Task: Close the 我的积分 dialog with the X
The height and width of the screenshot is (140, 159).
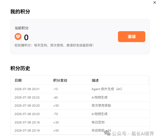Action: tap(155, 2)
